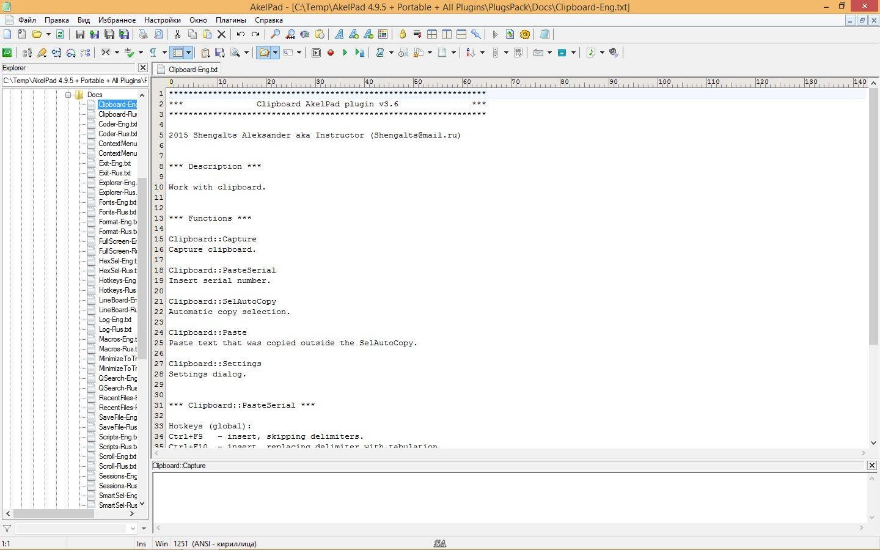This screenshot has width=880, height=550.
Task: Click the Font italic A icon
Action: [339, 34]
